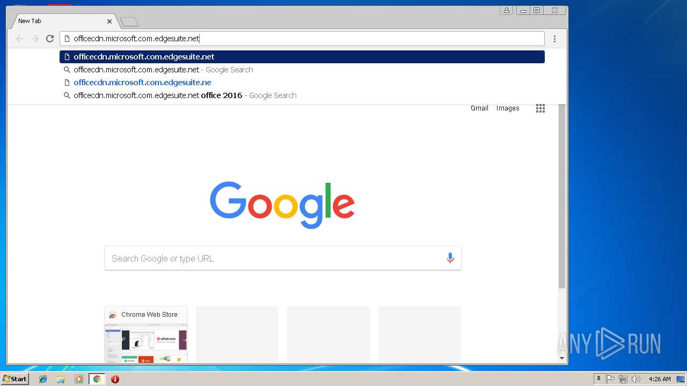This screenshot has width=687, height=386.
Task: Open a new tab with the blank tab button
Action: [129, 21]
